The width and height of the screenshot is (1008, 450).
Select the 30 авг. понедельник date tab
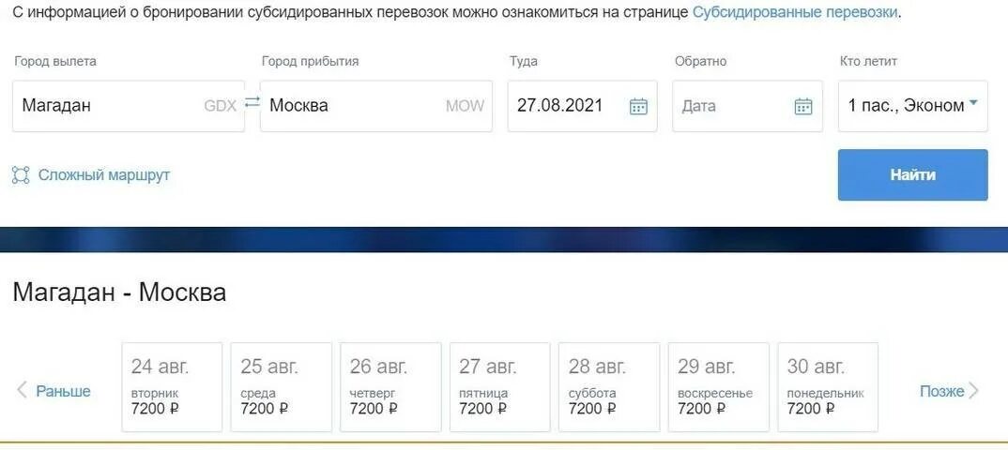[x=828, y=387]
